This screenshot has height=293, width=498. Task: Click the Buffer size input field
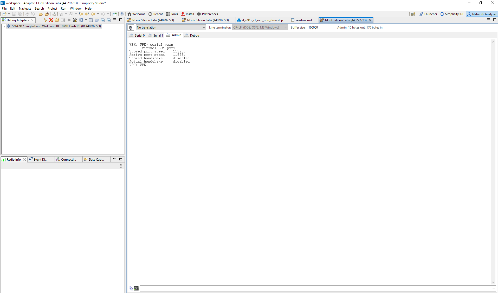tap(321, 28)
